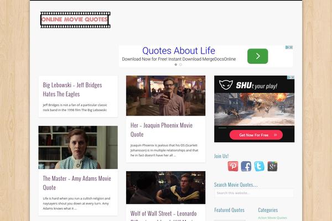Click the 'Join Us!' heading

pyautogui.click(x=221, y=156)
